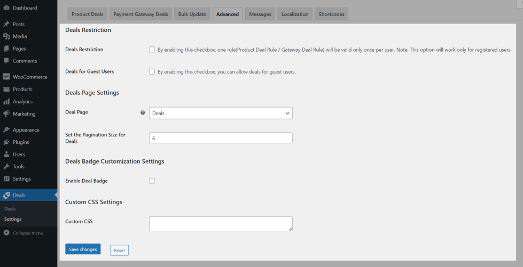Enable the Deals Restriction checkbox

152,50
